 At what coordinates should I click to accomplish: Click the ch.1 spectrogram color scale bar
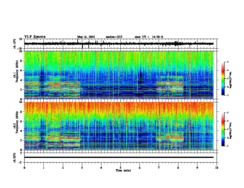point(223,79)
